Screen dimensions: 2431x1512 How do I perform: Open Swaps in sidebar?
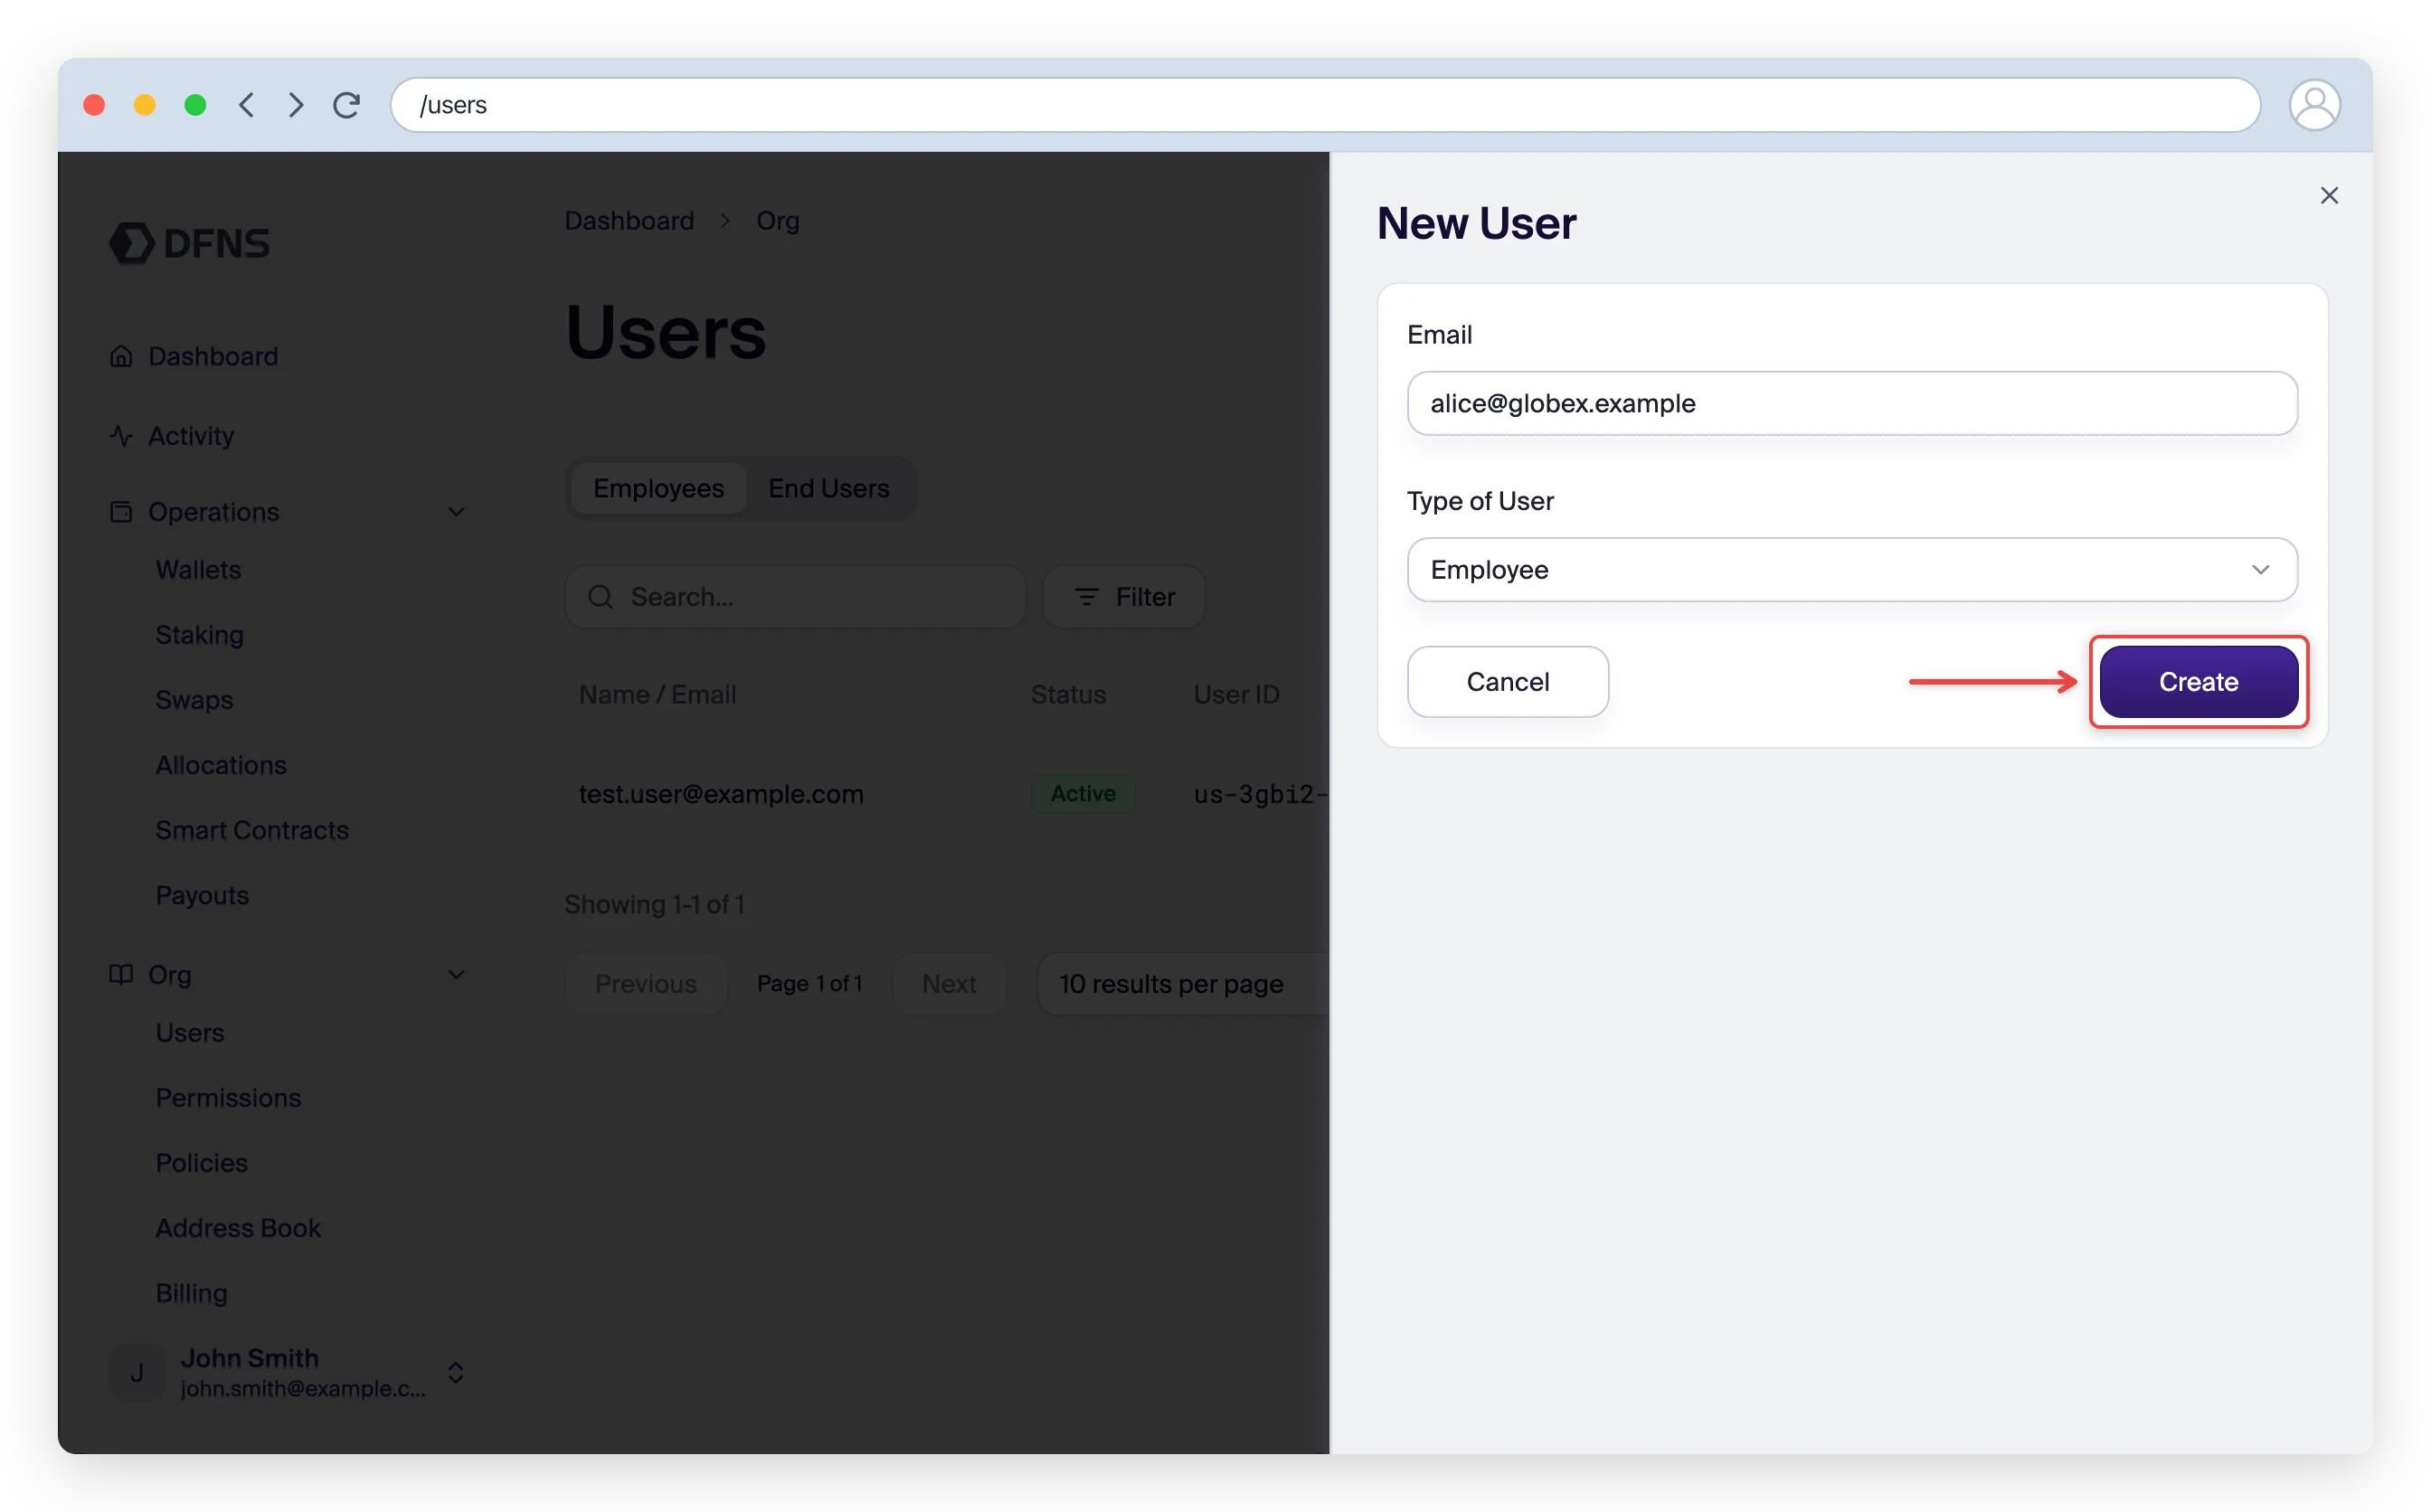(194, 700)
